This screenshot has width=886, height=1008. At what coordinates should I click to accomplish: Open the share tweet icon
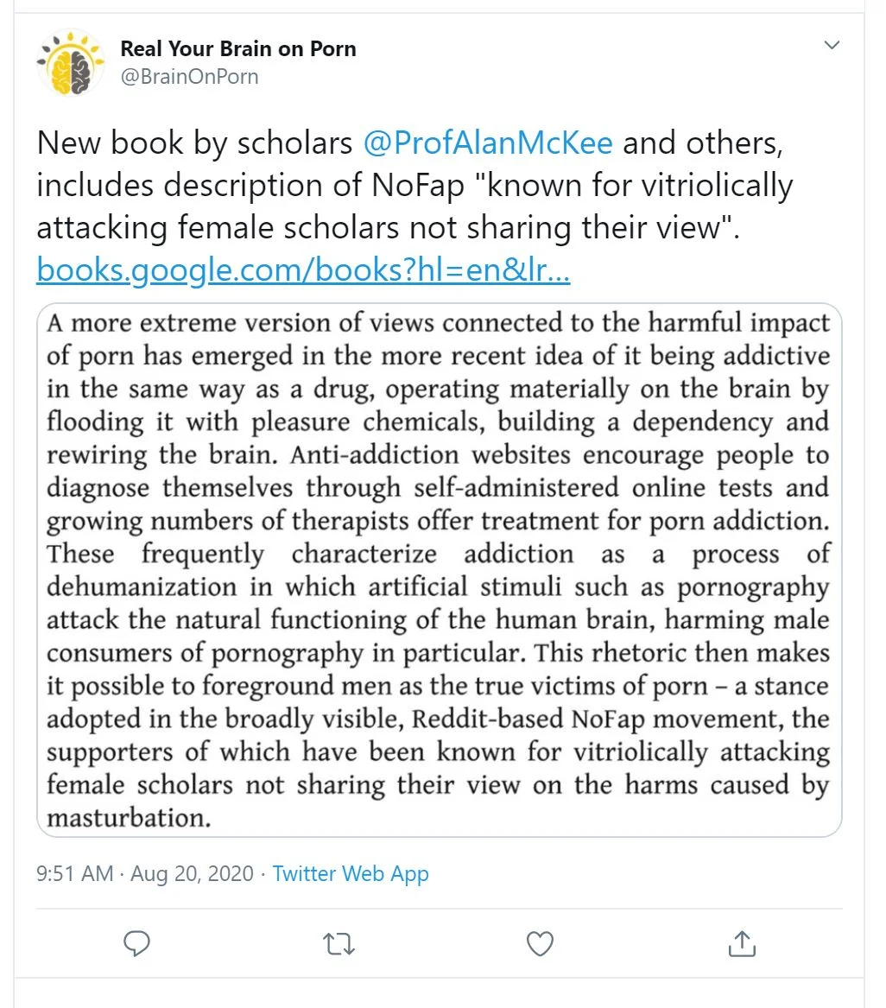(741, 945)
